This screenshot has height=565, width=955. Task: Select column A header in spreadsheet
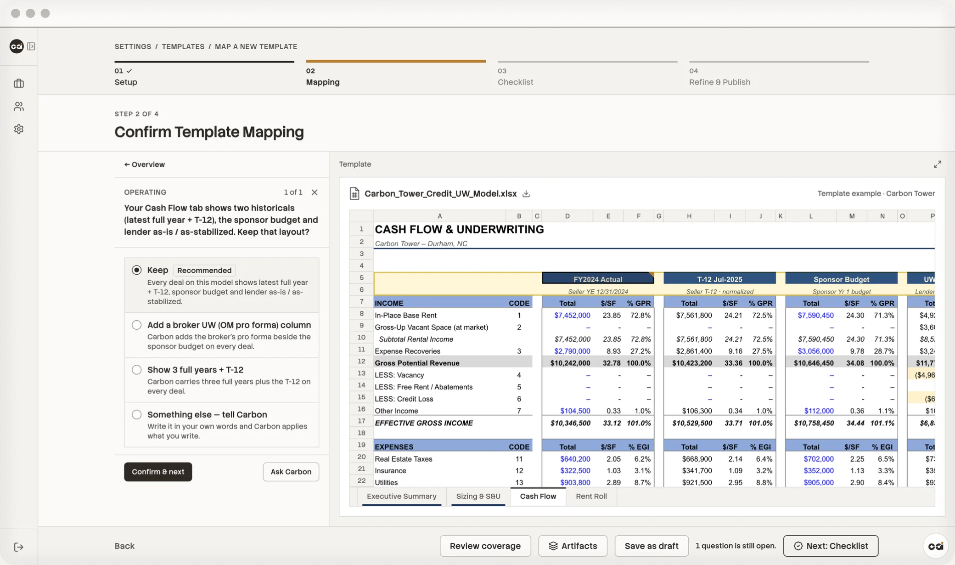click(x=439, y=216)
